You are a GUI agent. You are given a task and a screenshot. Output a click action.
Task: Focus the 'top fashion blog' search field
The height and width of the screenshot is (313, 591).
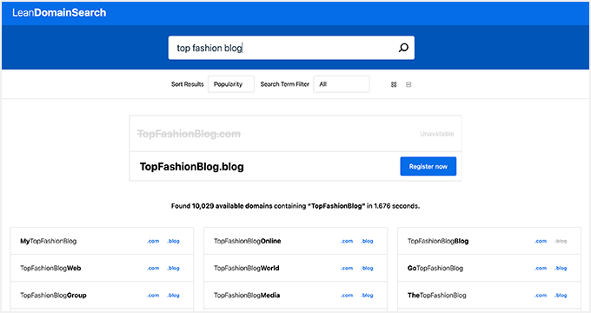pyautogui.click(x=291, y=48)
